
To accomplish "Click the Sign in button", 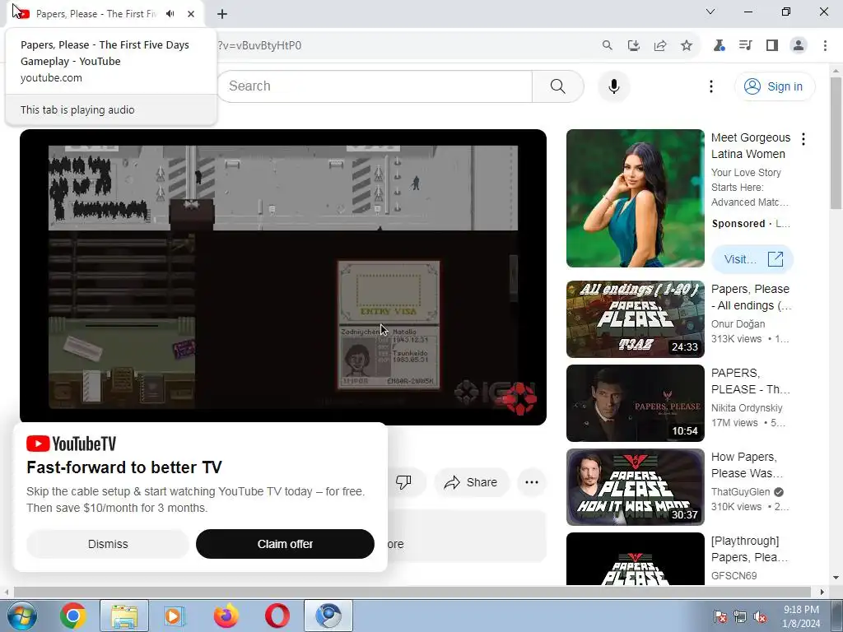I will pyautogui.click(x=775, y=86).
